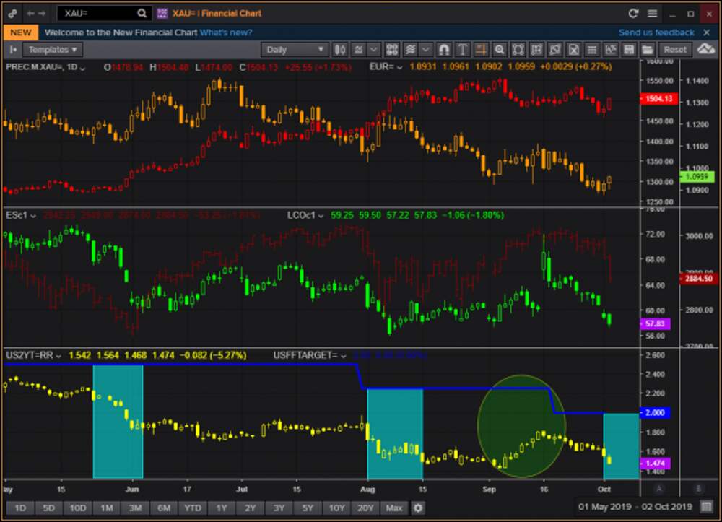Open the calendar date picker icon
The image size is (722, 522).
coord(705,508)
